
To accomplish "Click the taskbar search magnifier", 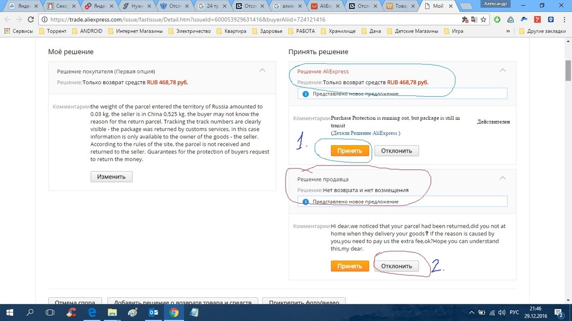I will [30, 312].
